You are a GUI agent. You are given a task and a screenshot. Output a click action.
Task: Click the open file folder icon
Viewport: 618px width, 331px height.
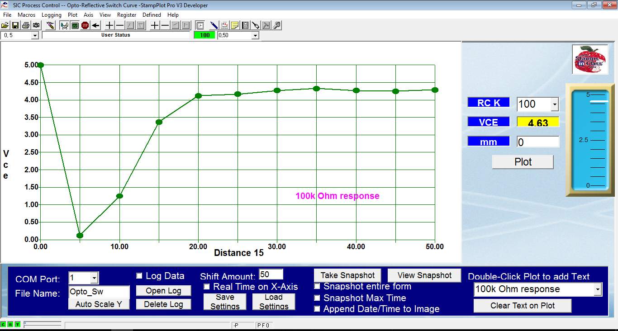(5, 25)
